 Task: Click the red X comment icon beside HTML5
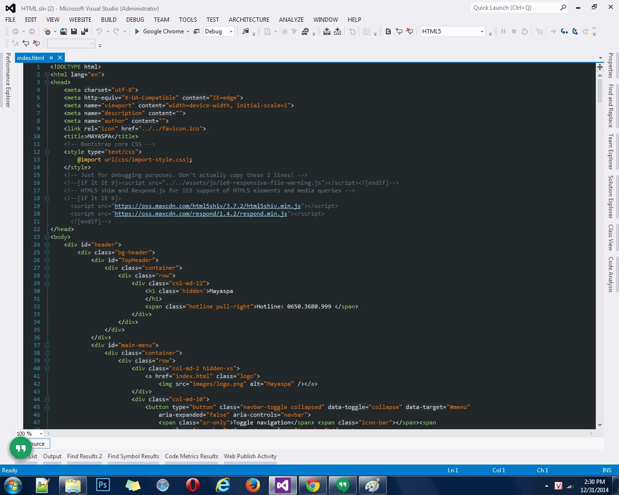click(410, 31)
